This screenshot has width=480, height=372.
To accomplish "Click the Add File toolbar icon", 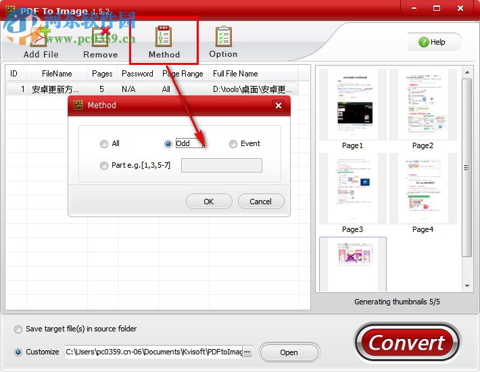I will click(x=41, y=43).
